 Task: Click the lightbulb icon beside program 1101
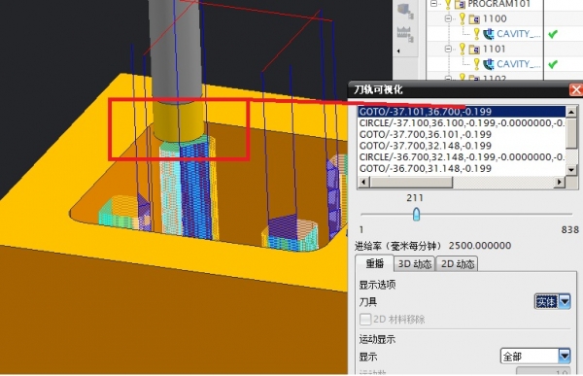click(463, 49)
